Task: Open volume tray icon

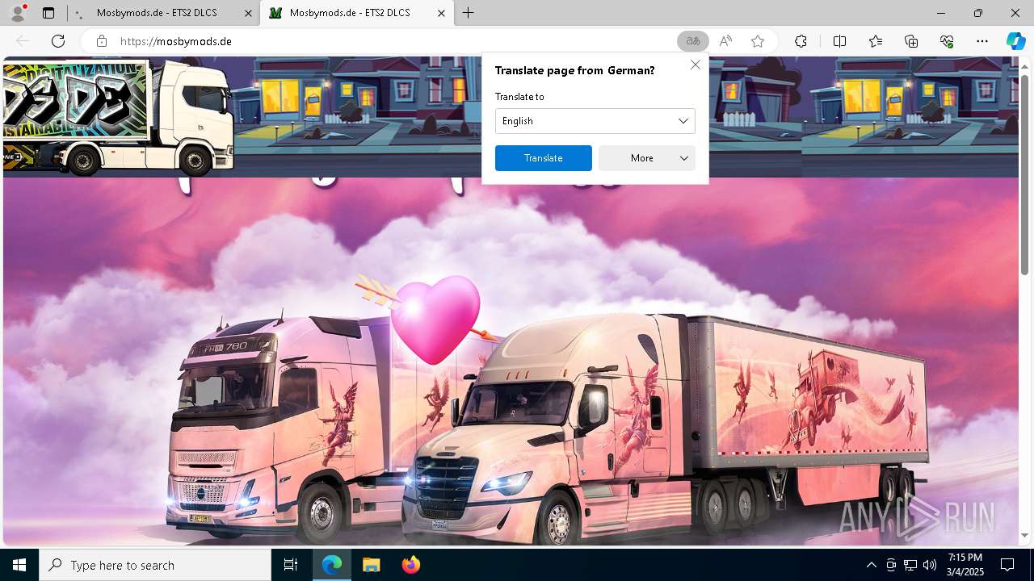Action: point(930,565)
